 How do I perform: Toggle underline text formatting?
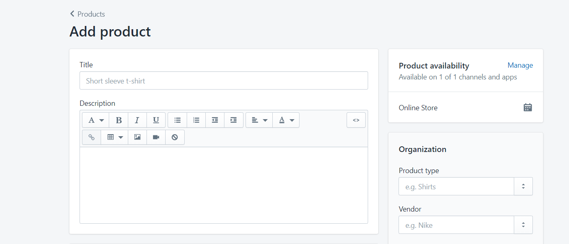156,120
